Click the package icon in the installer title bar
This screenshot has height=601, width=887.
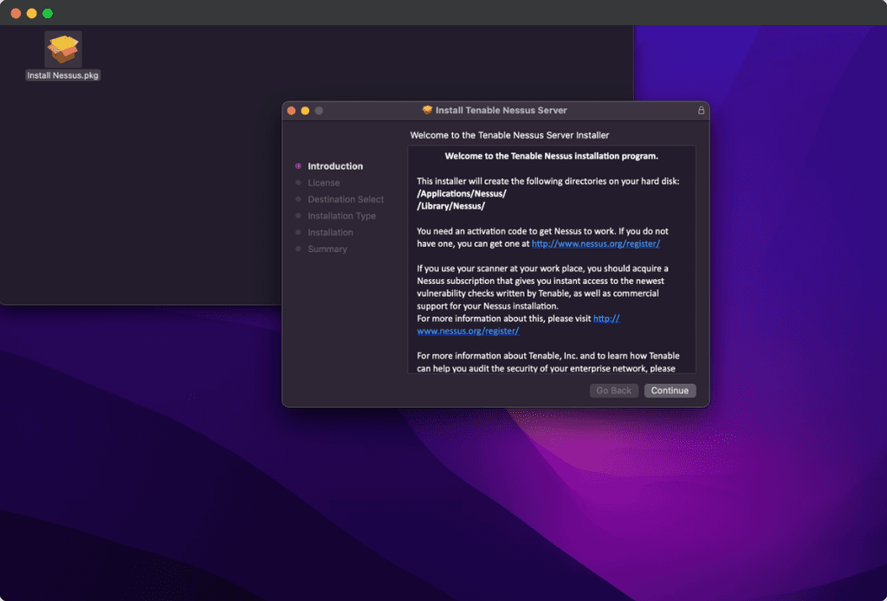click(427, 110)
